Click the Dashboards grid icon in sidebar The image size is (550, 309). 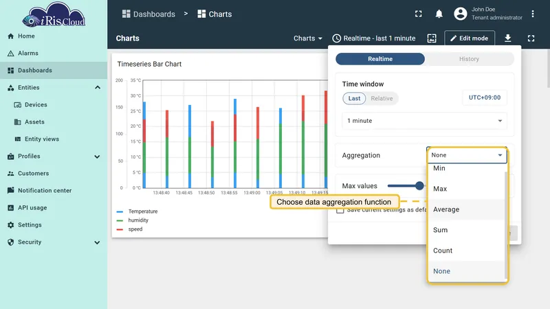click(10, 71)
